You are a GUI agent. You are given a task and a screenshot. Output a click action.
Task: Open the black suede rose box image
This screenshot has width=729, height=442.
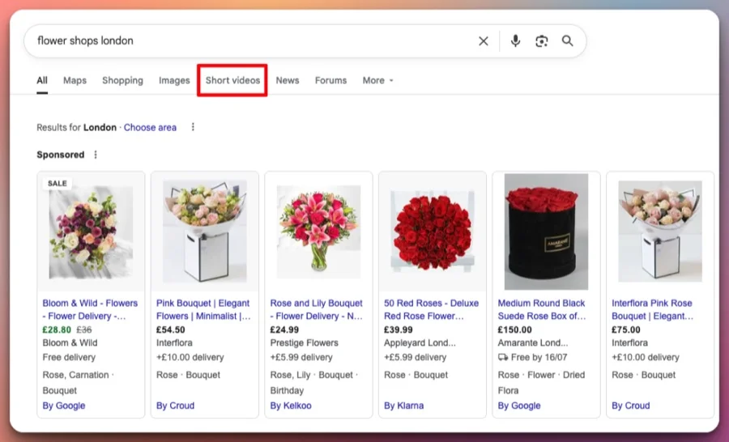coord(546,232)
